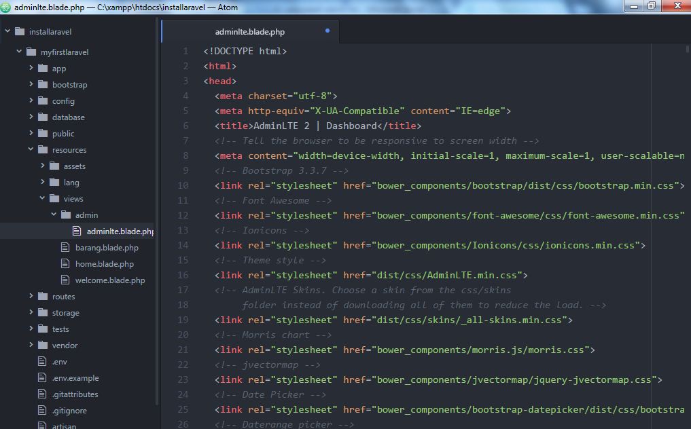691x429 pixels.
Task: Click the resources folder icon
Action: click(43, 150)
